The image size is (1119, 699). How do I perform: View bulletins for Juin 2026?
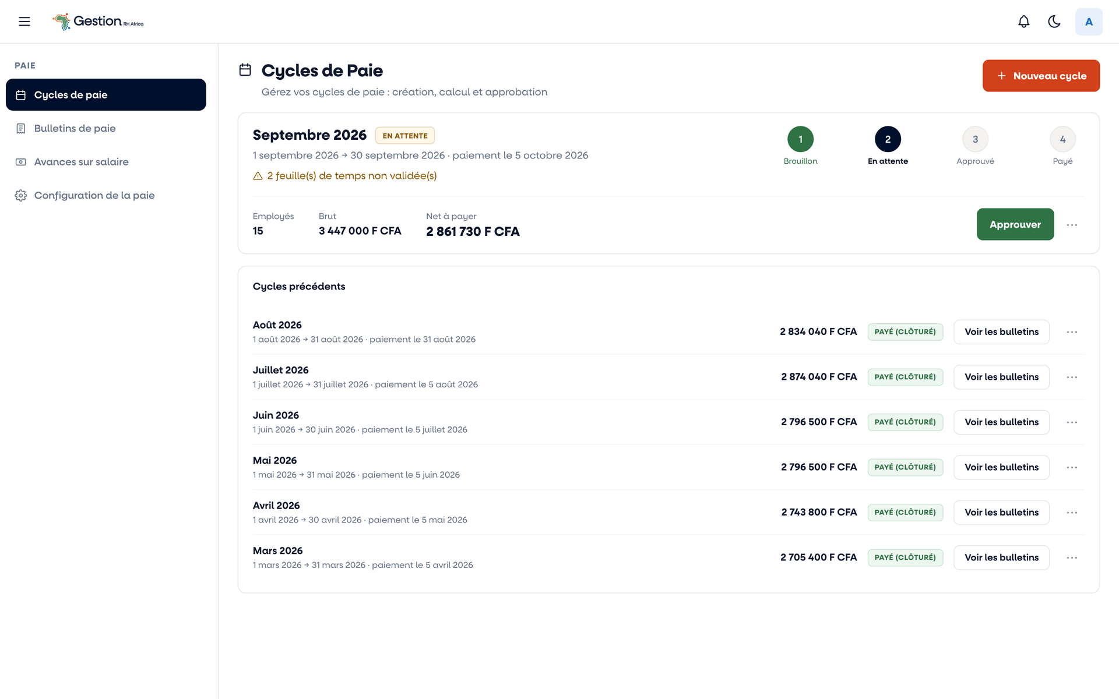point(1001,422)
